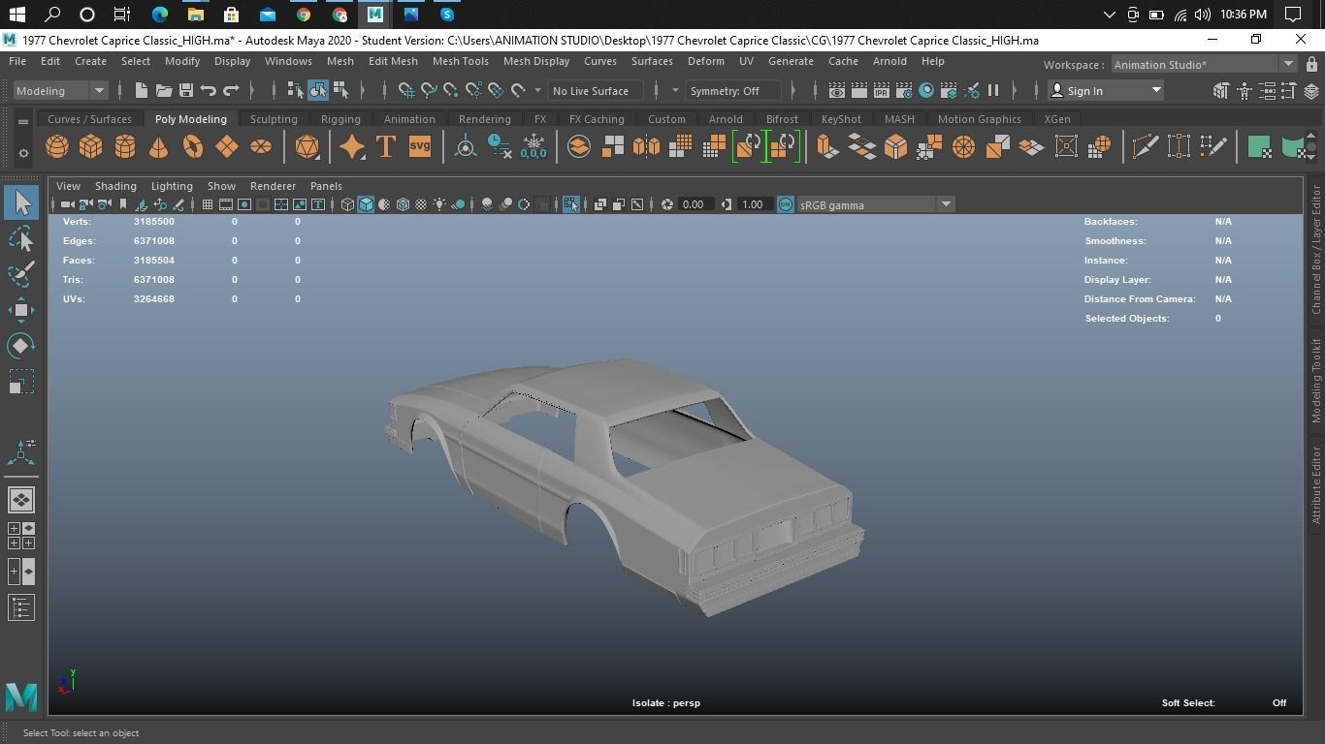This screenshot has width=1325, height=744.
Task: Click the Super Shapes star icon
Action: pyautogui.click(x=352, y=146)
